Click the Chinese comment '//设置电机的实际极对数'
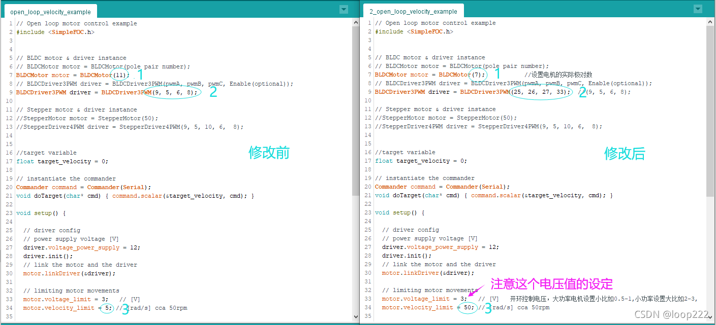 [558, 75]
